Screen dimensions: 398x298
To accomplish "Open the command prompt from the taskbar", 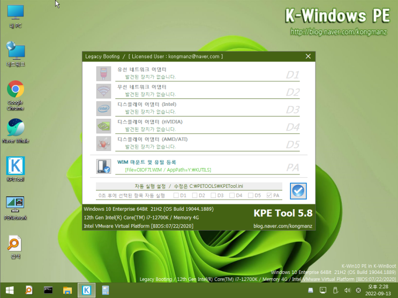I will [x=48, y=290].
